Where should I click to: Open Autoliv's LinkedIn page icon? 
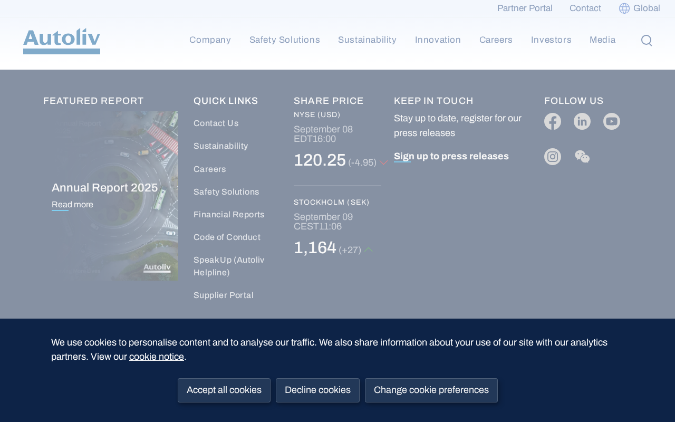coord(582,121)
